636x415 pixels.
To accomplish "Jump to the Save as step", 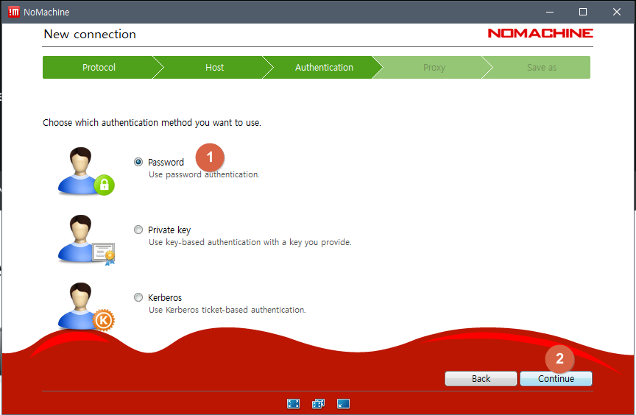I will click(x=542, y=67).
